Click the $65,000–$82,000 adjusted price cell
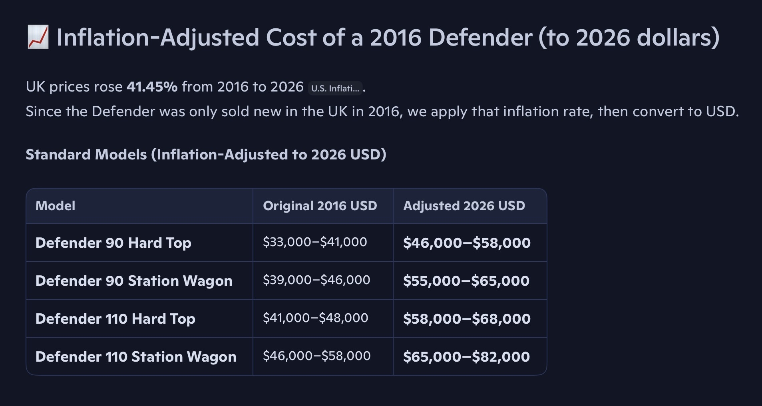Screen dimensions: 762x406 point(466,357)
